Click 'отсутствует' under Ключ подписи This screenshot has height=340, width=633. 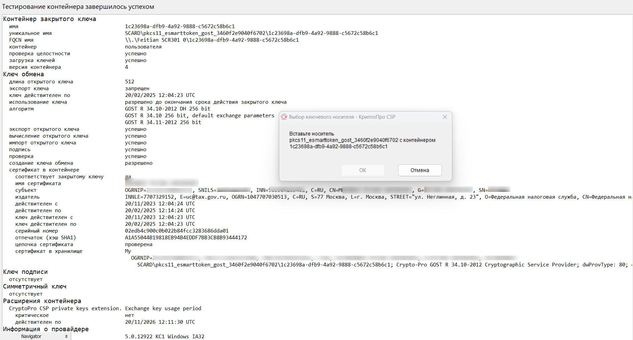coord(26,279)
